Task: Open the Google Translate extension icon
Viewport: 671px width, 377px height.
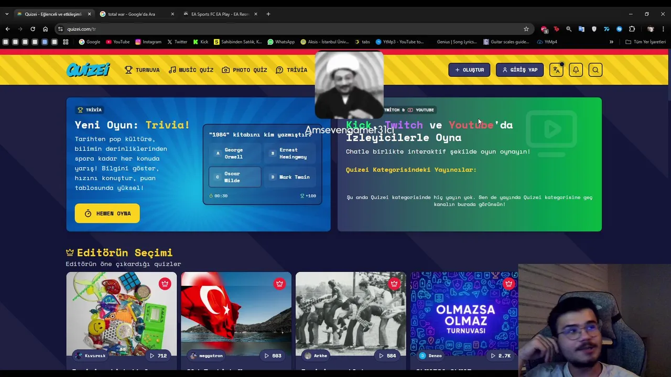Action: [x=581, y=29]
